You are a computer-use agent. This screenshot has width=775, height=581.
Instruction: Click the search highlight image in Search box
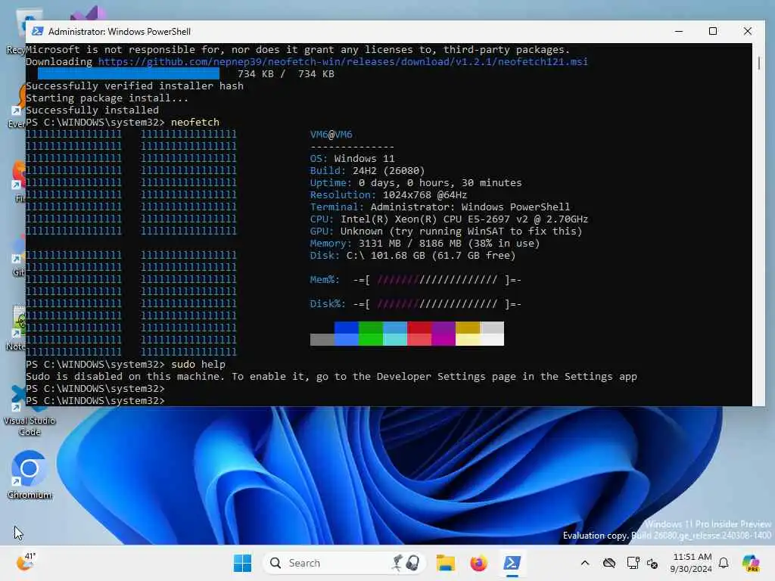point(406,563)
